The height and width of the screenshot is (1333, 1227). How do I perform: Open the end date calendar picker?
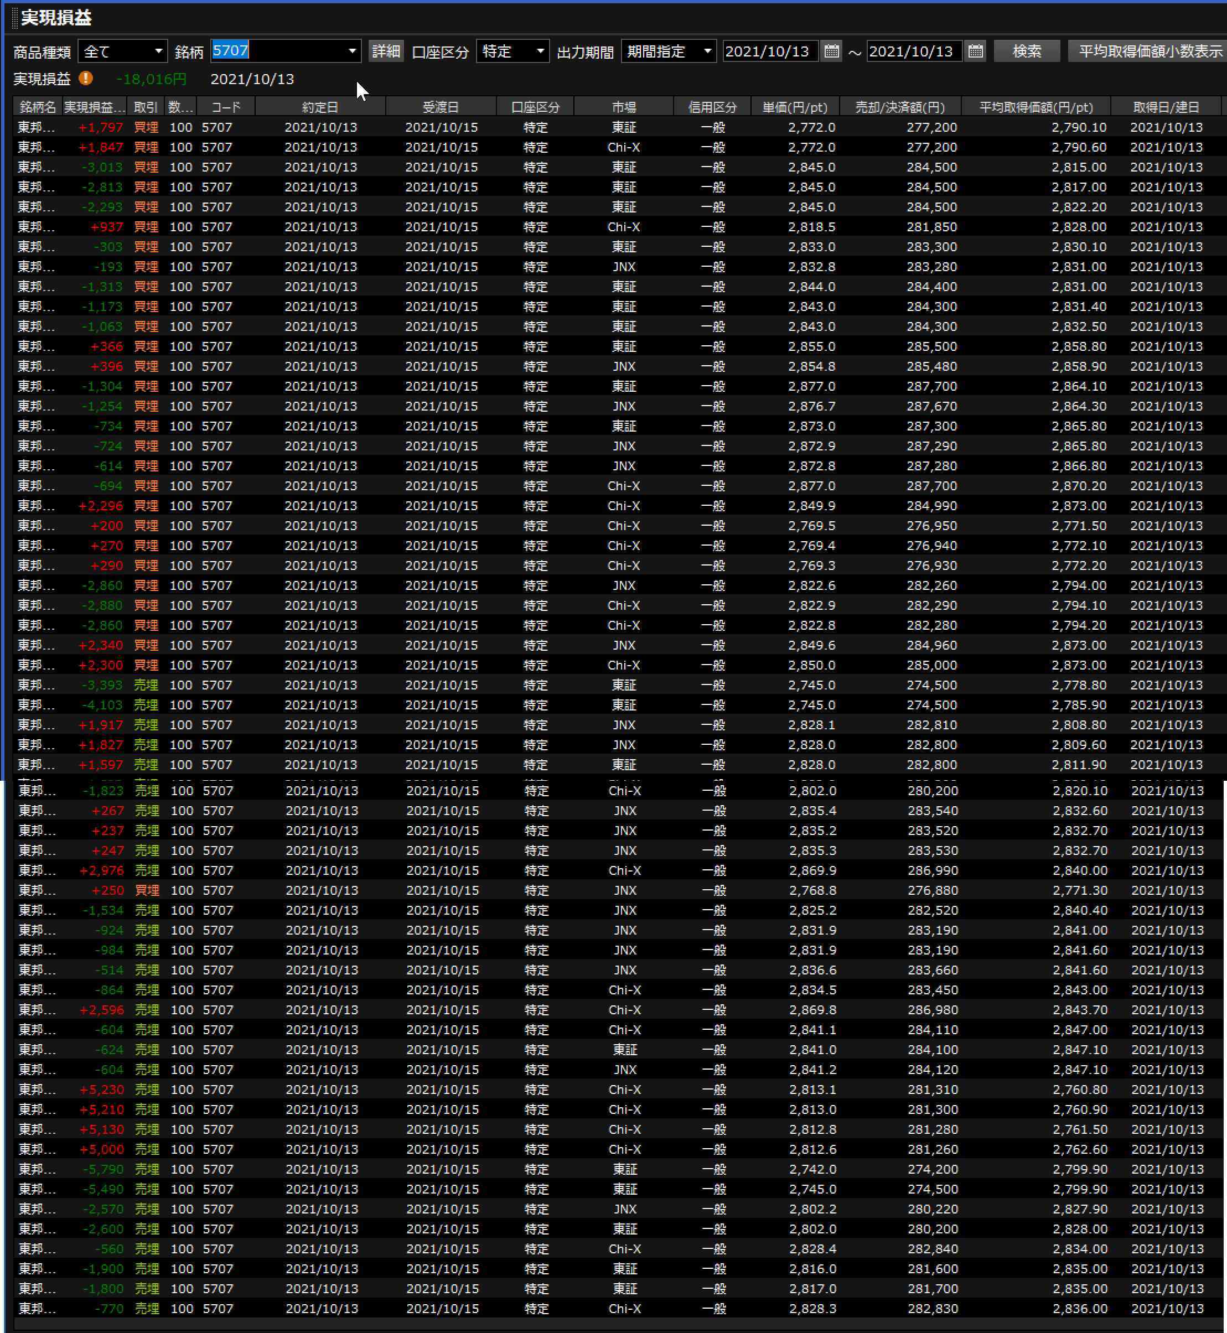975,51
